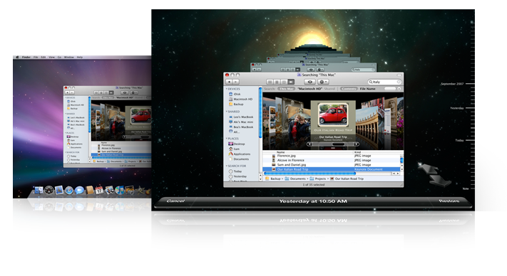The height and width of the screenshot is (276, 507).
Task: Set search scope to This Mac
Action: pyautogui.click(x=286, y=89)
